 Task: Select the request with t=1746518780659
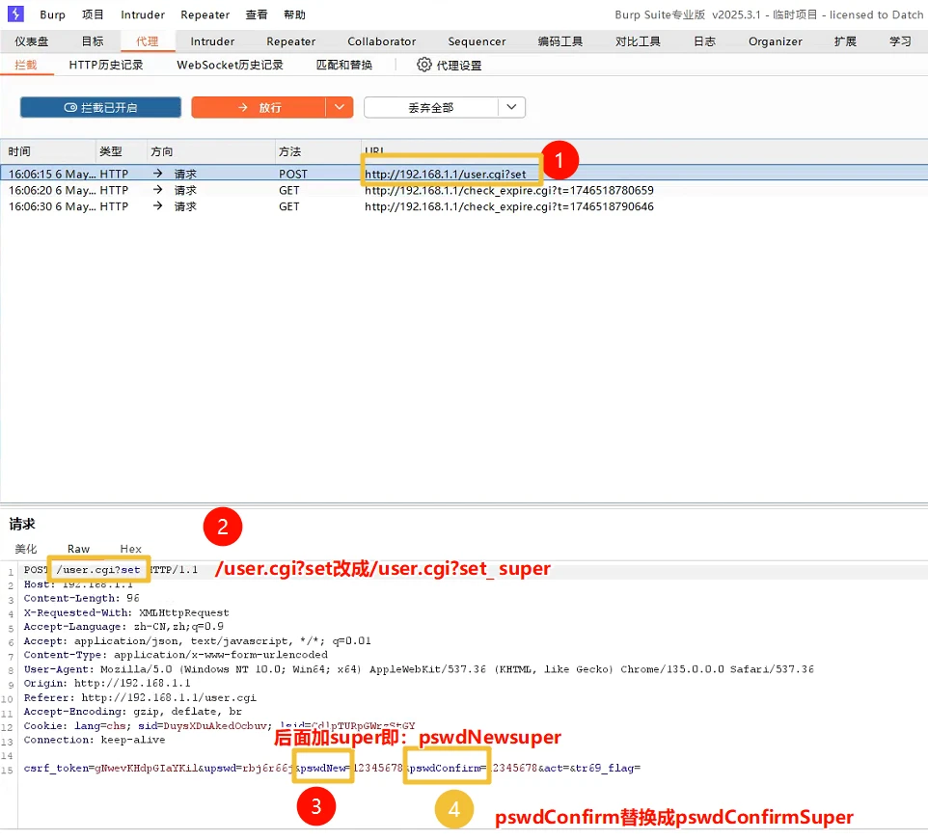pos(464,190)
